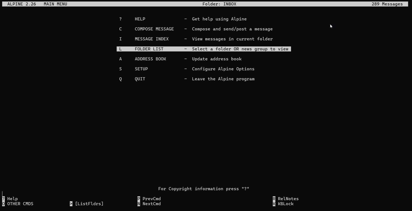Click the "K" key hint beside KBLock

coord(274,204)
